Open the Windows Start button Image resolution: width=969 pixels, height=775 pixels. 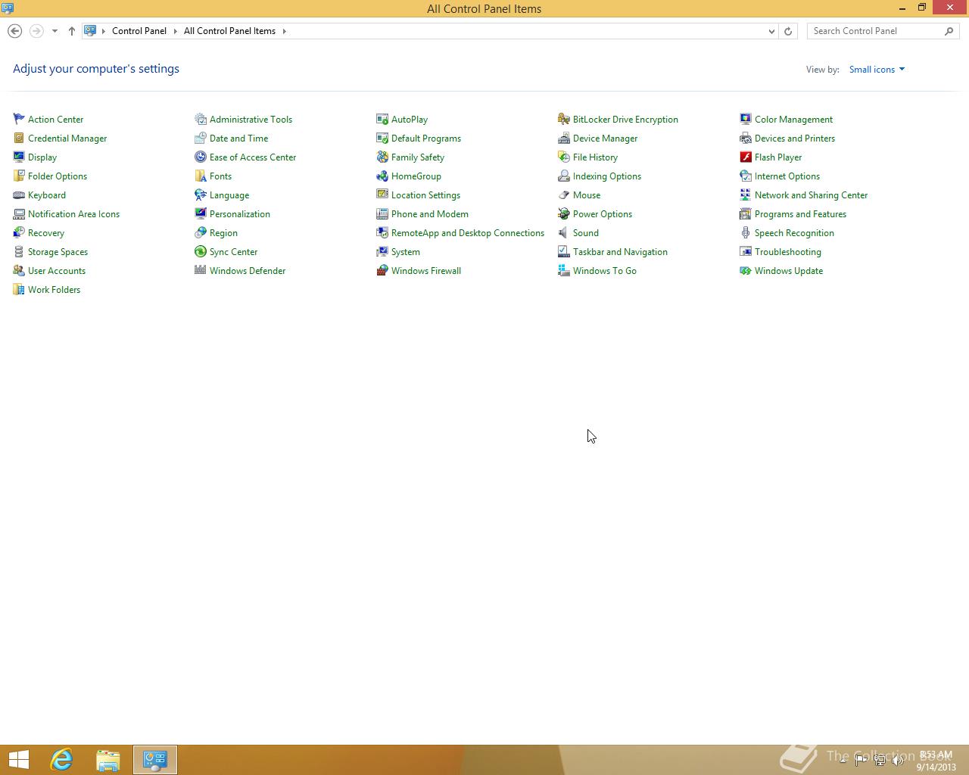18,760
